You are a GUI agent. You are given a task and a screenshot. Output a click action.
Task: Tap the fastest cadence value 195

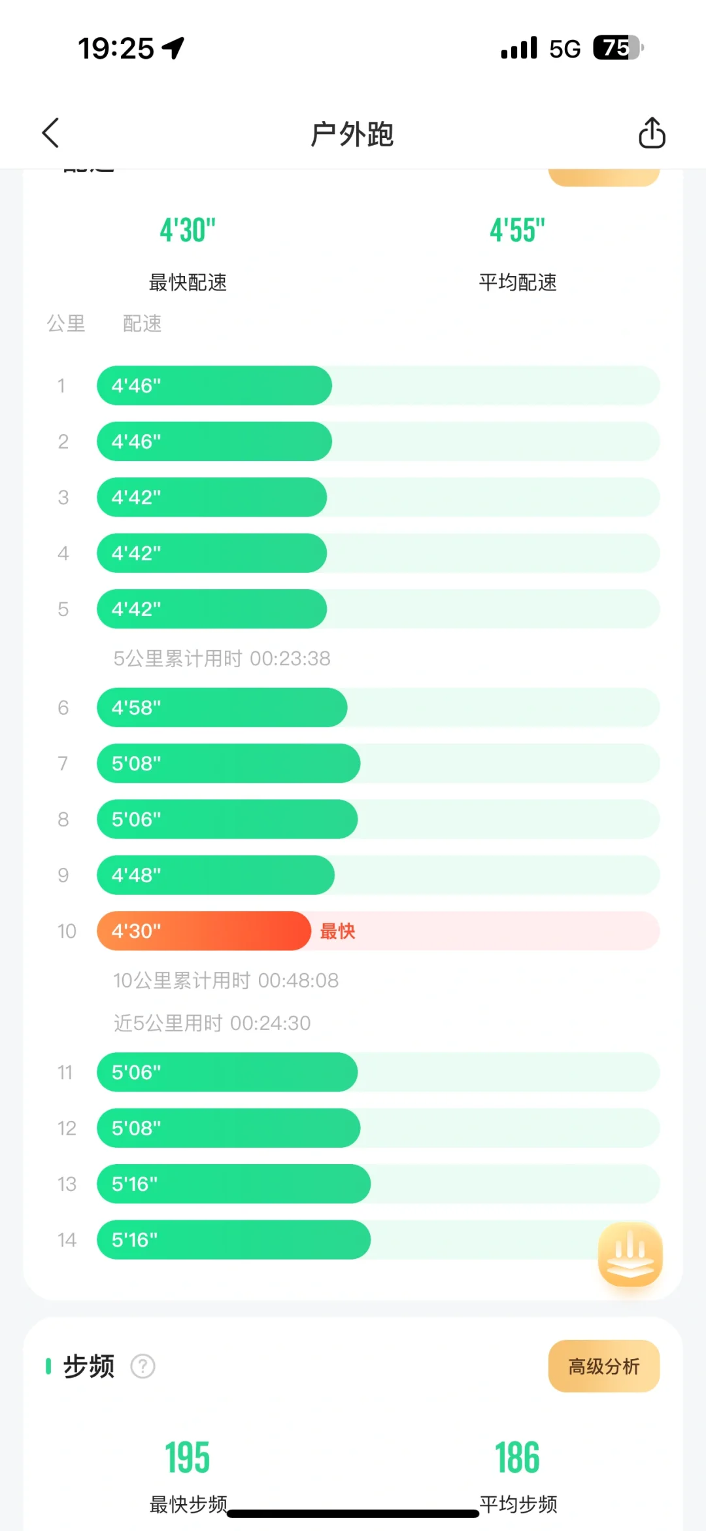tap(188, 1457)
